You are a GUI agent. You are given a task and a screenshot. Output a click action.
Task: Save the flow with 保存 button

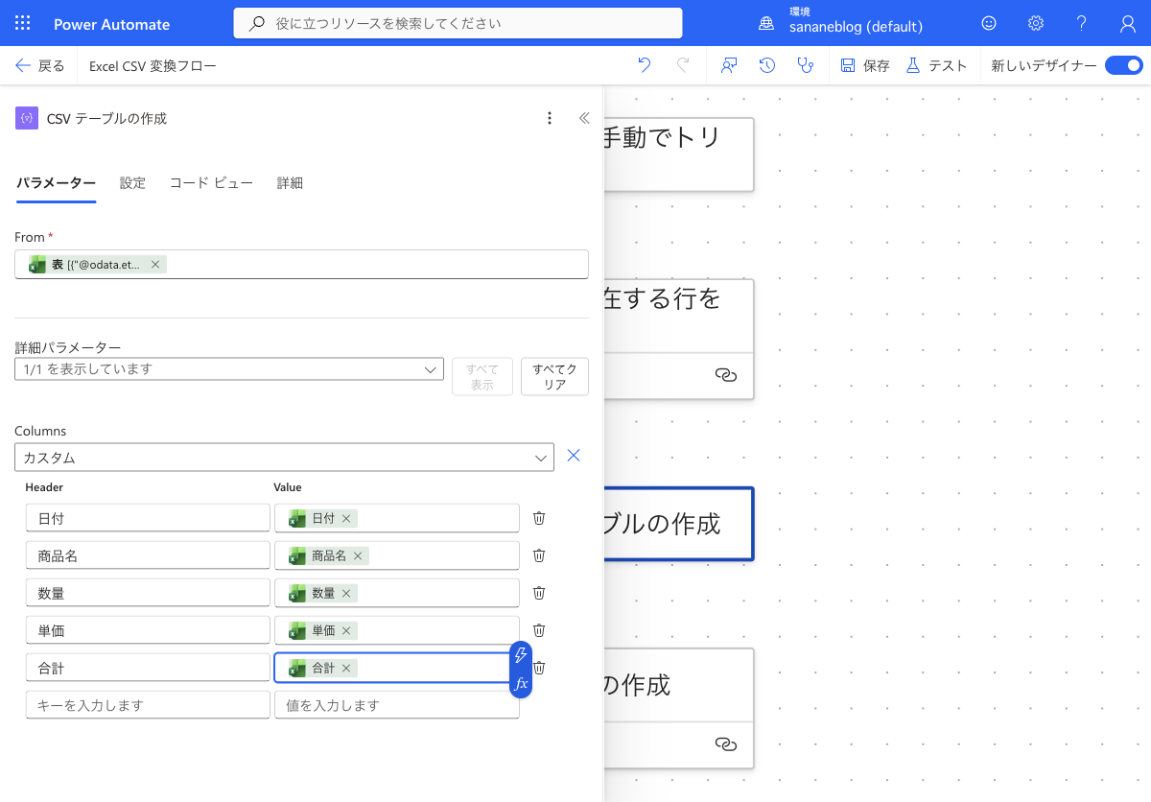865,65
